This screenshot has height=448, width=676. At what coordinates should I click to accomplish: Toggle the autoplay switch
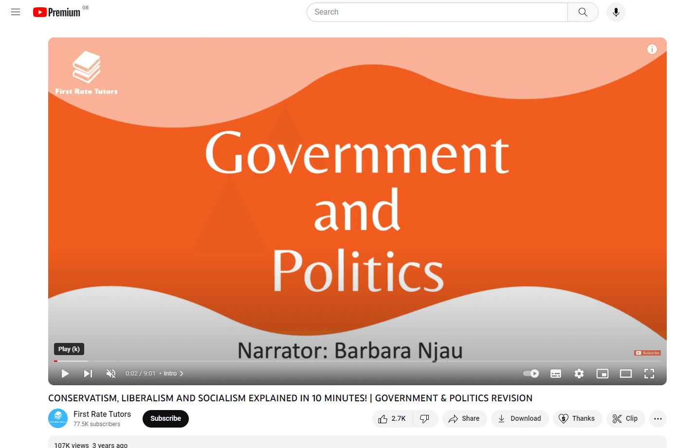tap(531, 374)
